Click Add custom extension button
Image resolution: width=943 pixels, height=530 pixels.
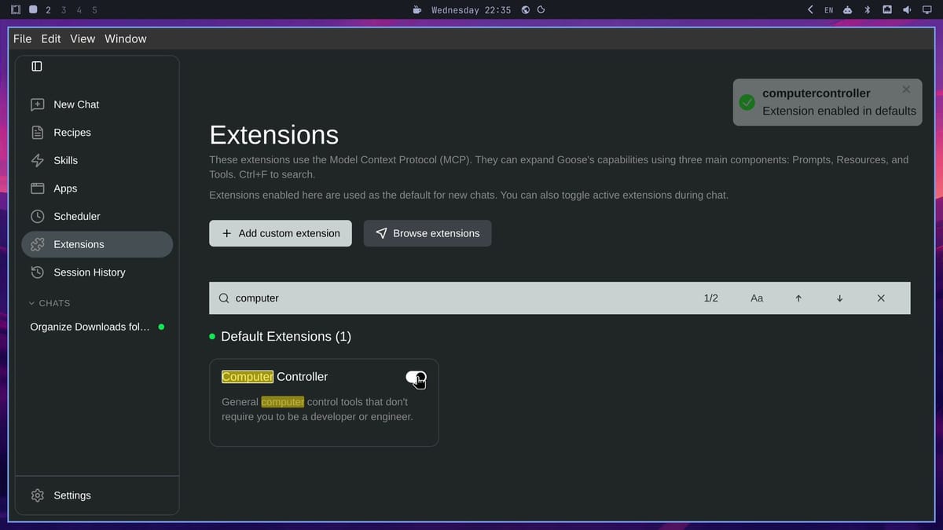click(x=281, y=233)
